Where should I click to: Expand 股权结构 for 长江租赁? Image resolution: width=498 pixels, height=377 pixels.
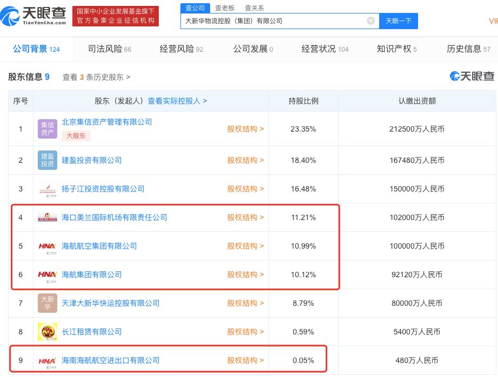(246, 332)
